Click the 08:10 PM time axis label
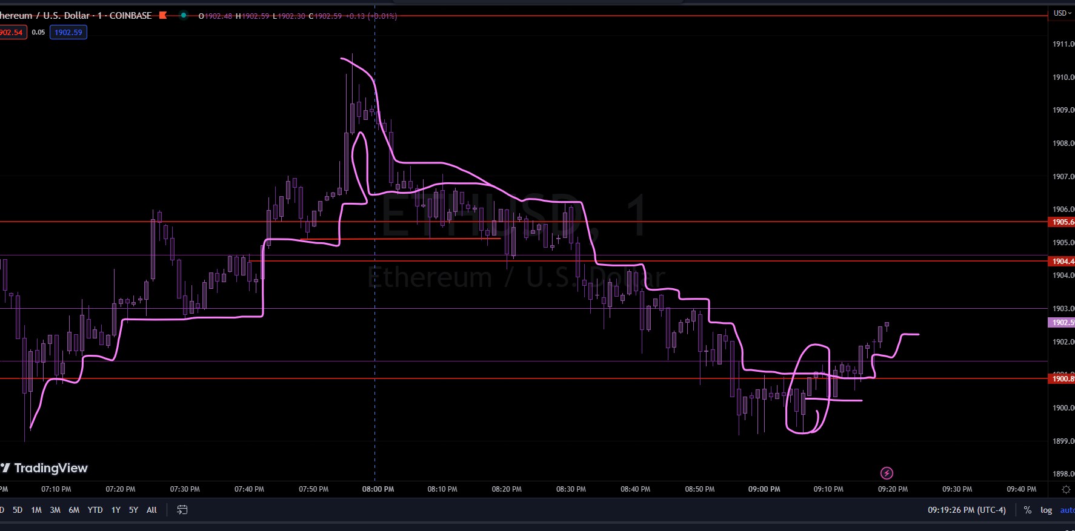1075x531 pixels. point(442,489)
